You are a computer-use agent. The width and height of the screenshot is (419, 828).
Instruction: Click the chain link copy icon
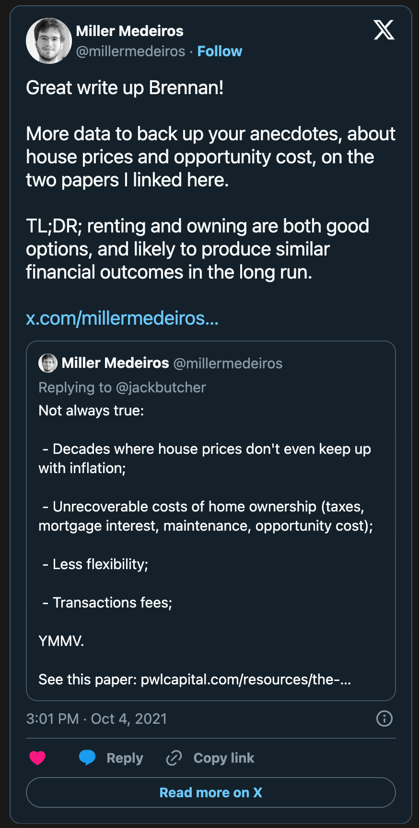point(174,757)
